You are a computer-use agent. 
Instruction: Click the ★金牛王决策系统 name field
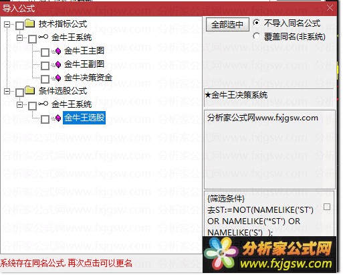269,98
